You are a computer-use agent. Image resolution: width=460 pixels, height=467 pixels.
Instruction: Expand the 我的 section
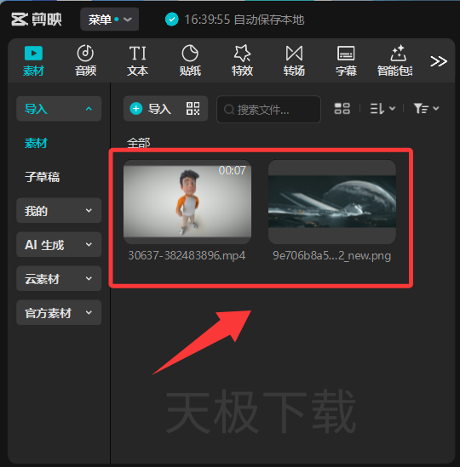click(x=59, y=211)
